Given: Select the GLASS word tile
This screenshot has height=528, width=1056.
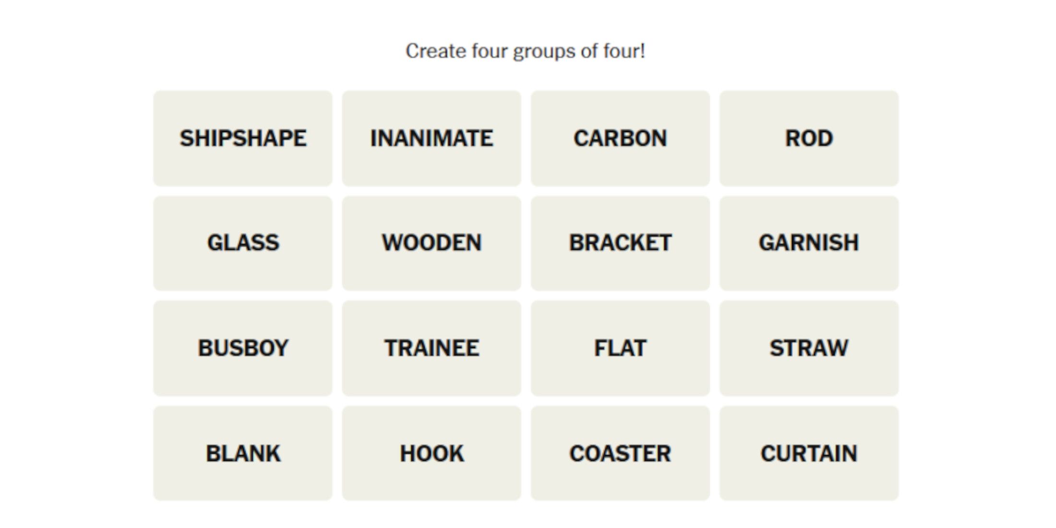Looking at the screenshot, I should 243,243.
